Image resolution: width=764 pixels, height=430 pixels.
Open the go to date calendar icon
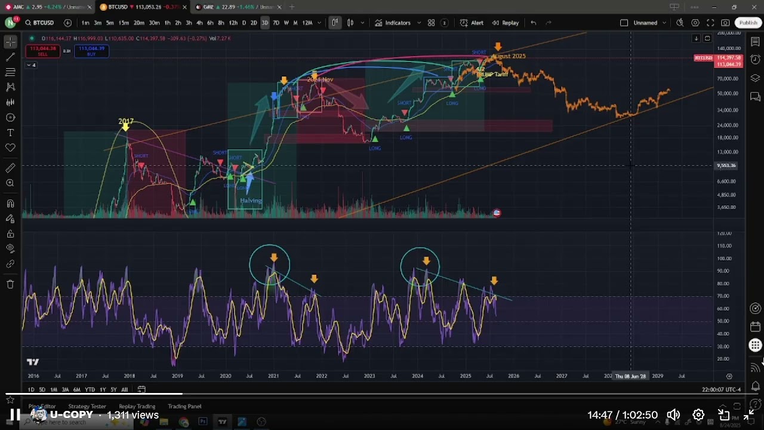click(141, 389)
